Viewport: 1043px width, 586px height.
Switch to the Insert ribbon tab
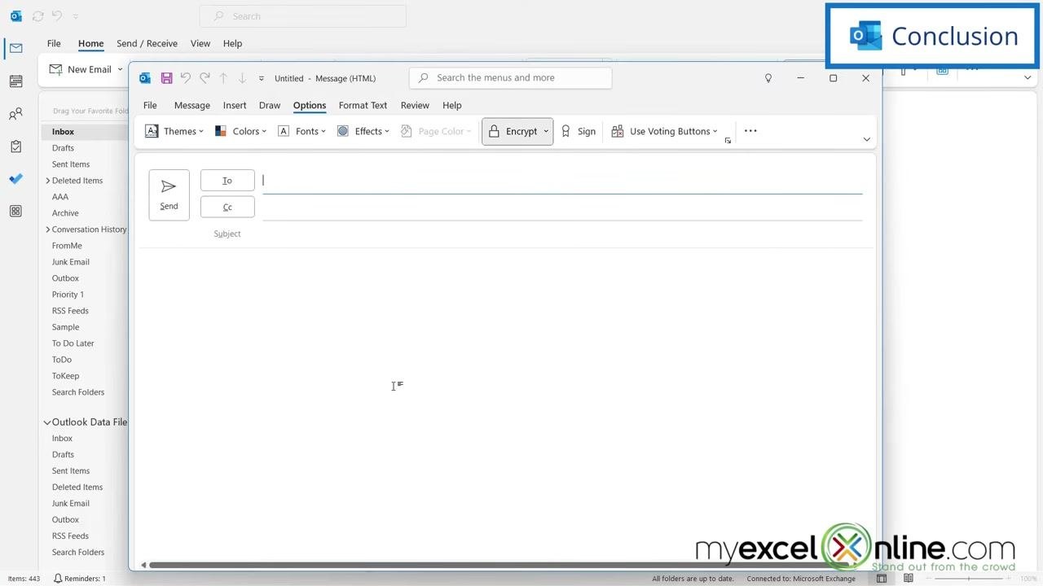[x=235, y=105]
